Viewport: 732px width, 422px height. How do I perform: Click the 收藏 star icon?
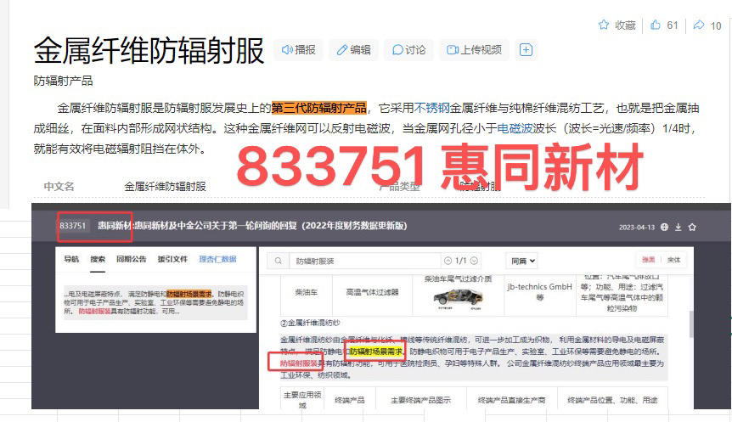pos(604,25)
